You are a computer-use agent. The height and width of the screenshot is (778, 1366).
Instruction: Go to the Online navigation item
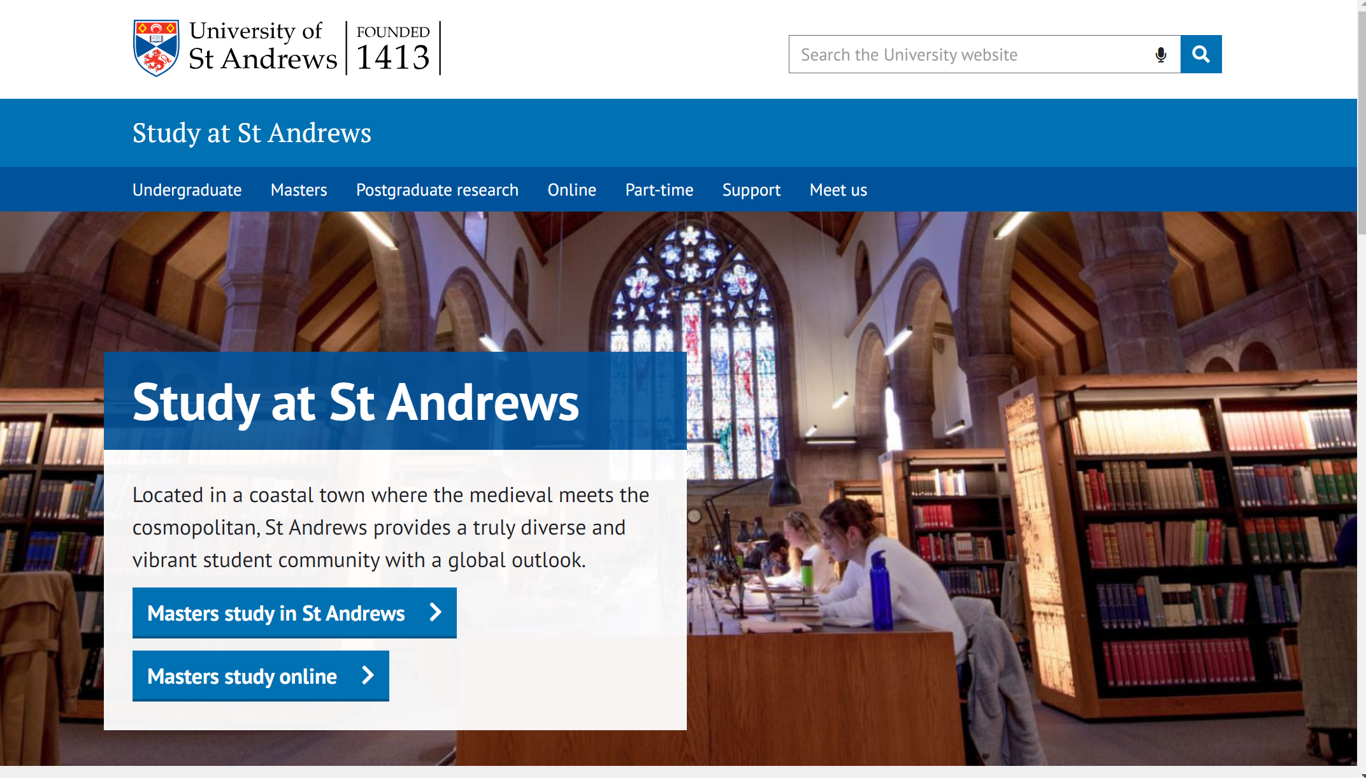(x=572, y=190)
